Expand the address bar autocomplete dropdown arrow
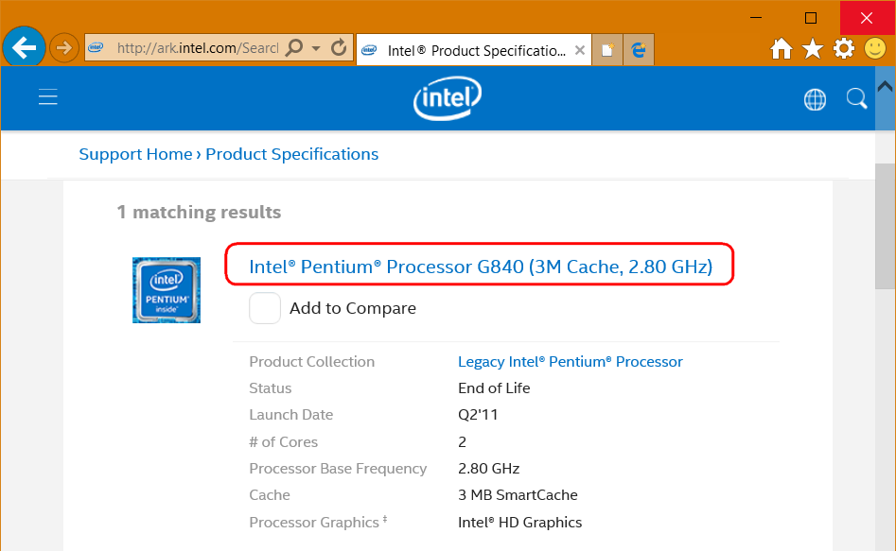This screenshot has width=896, height=551. 316,48
